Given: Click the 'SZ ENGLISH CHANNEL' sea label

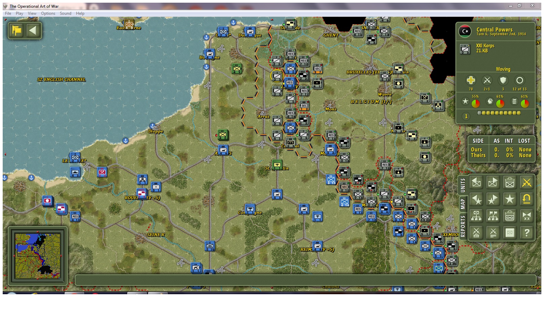Looking at the screenshot, I should pos(62,80).
